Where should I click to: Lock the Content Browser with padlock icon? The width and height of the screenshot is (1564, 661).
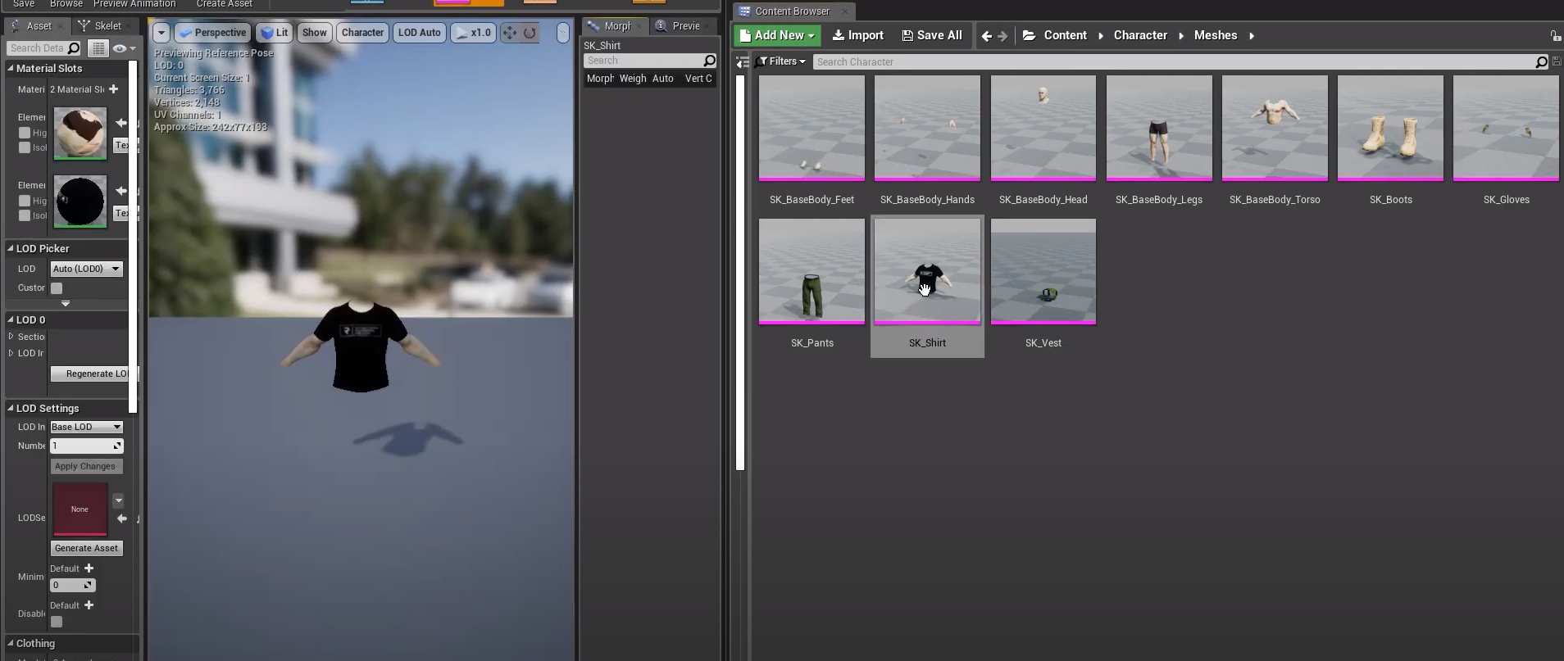tap(1555, 36)
